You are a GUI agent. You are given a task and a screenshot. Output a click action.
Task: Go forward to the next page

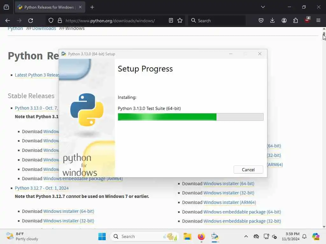pyautogui.click(x=19, y=21)
